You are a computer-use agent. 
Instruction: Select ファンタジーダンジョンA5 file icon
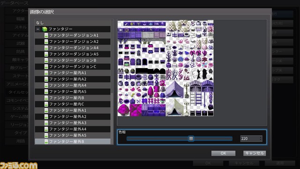coord(46,54)
